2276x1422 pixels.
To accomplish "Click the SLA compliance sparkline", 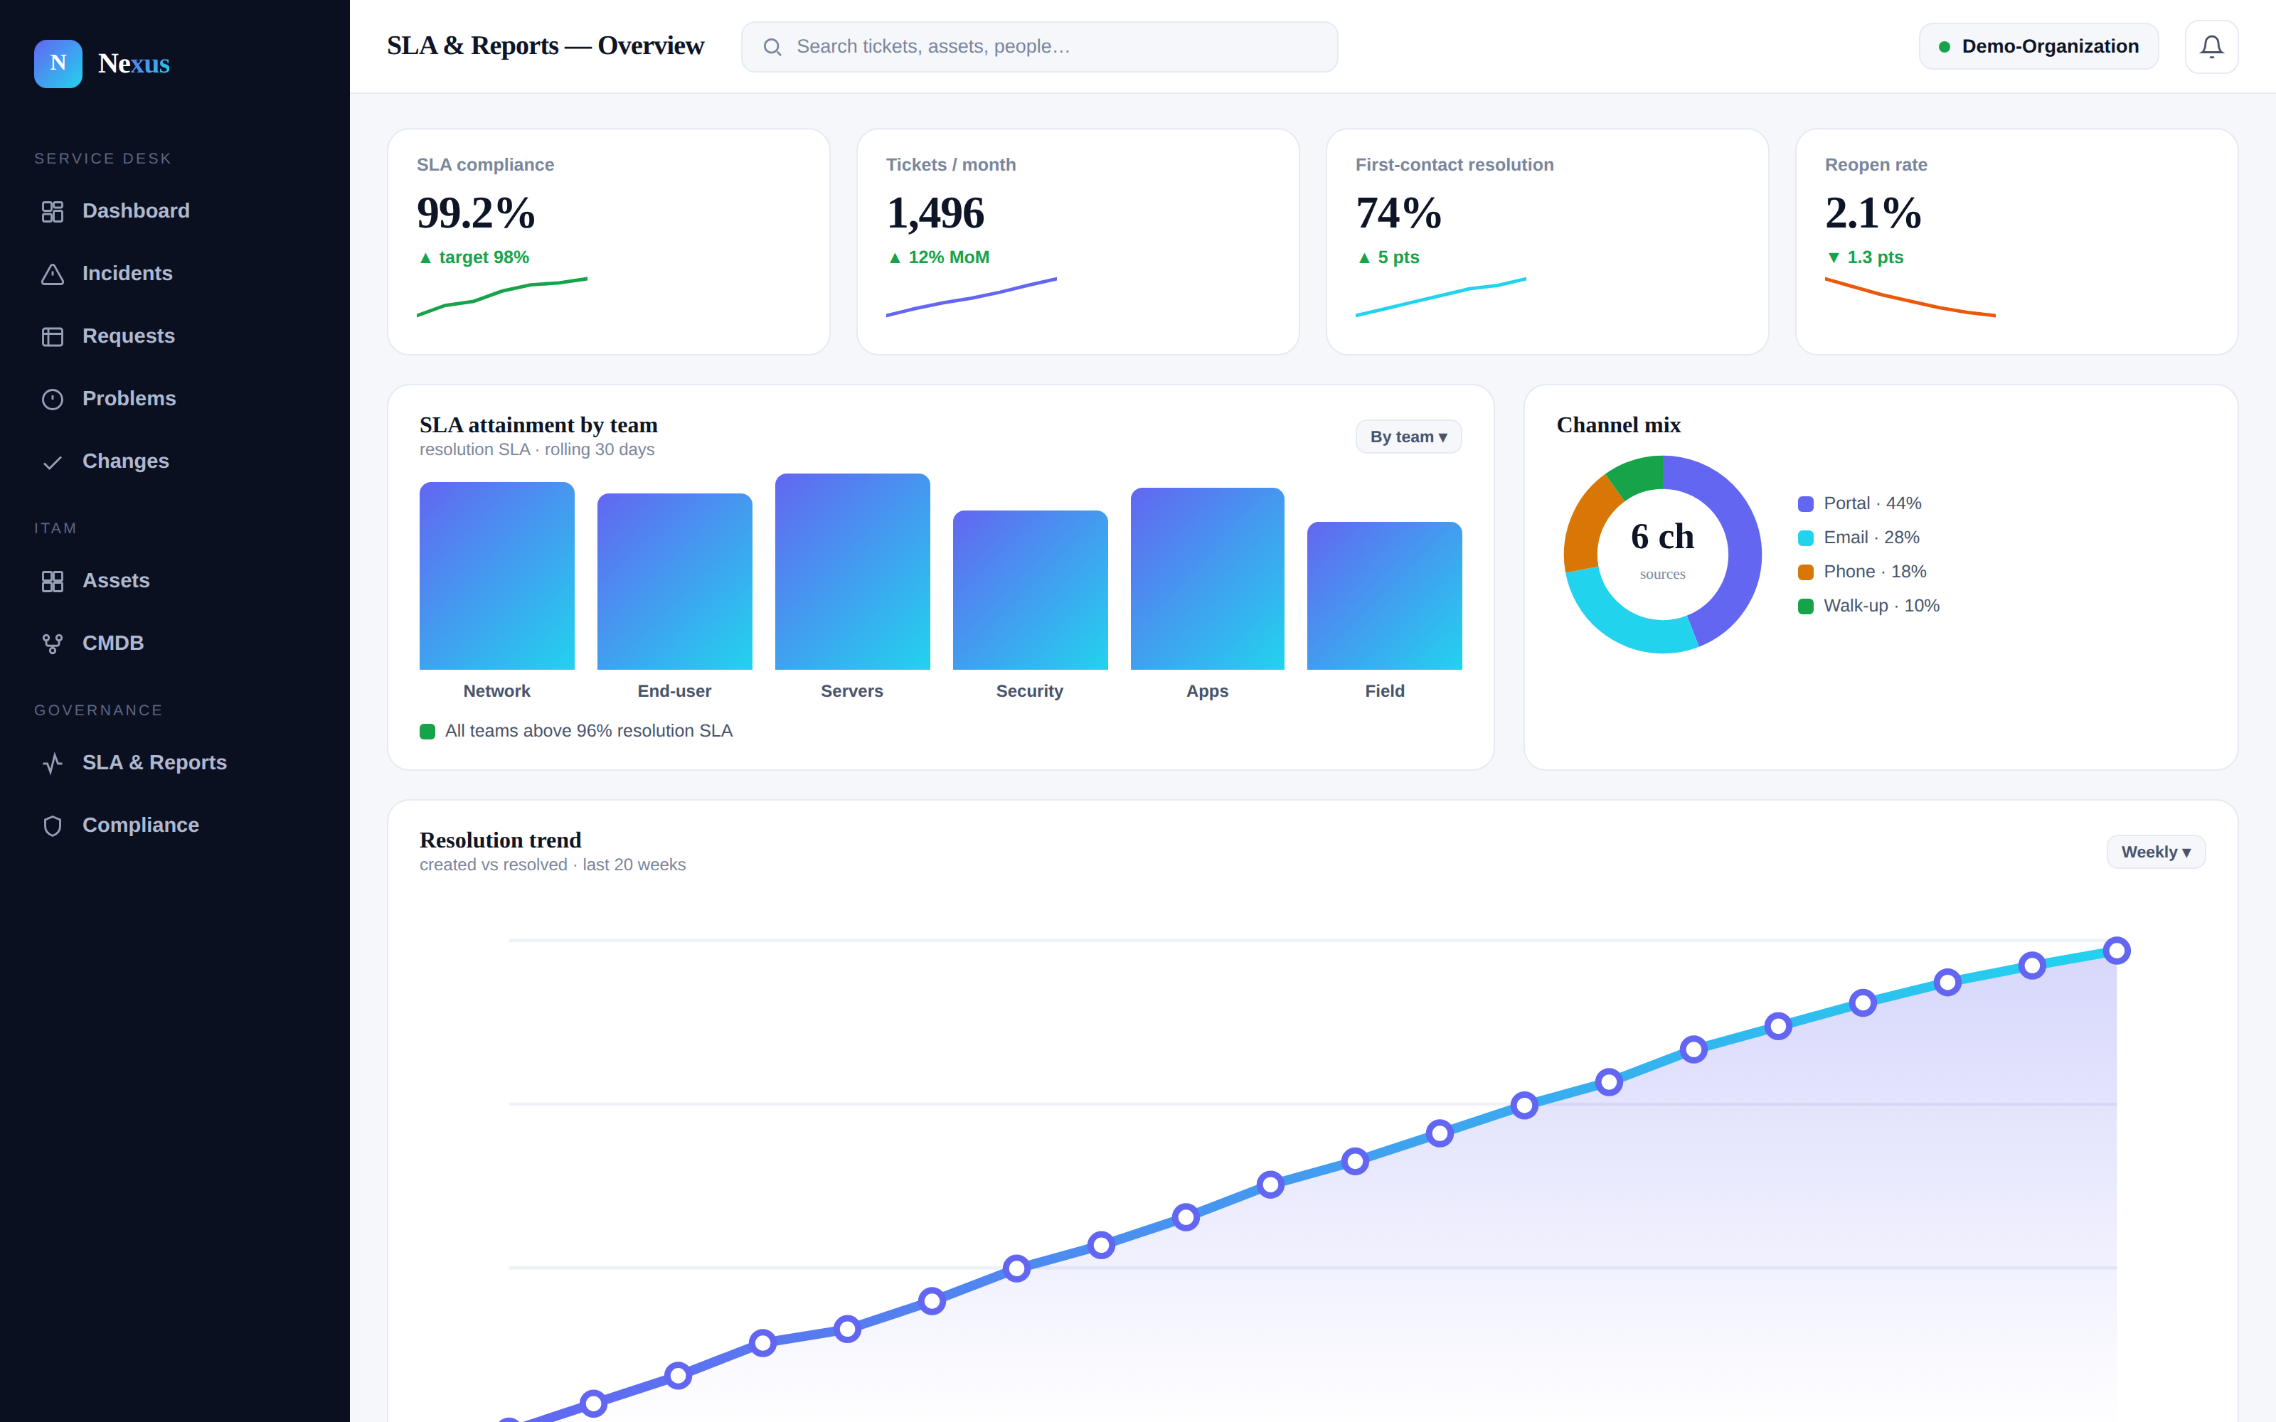I will pyautogui.click(x=502, y=296).
